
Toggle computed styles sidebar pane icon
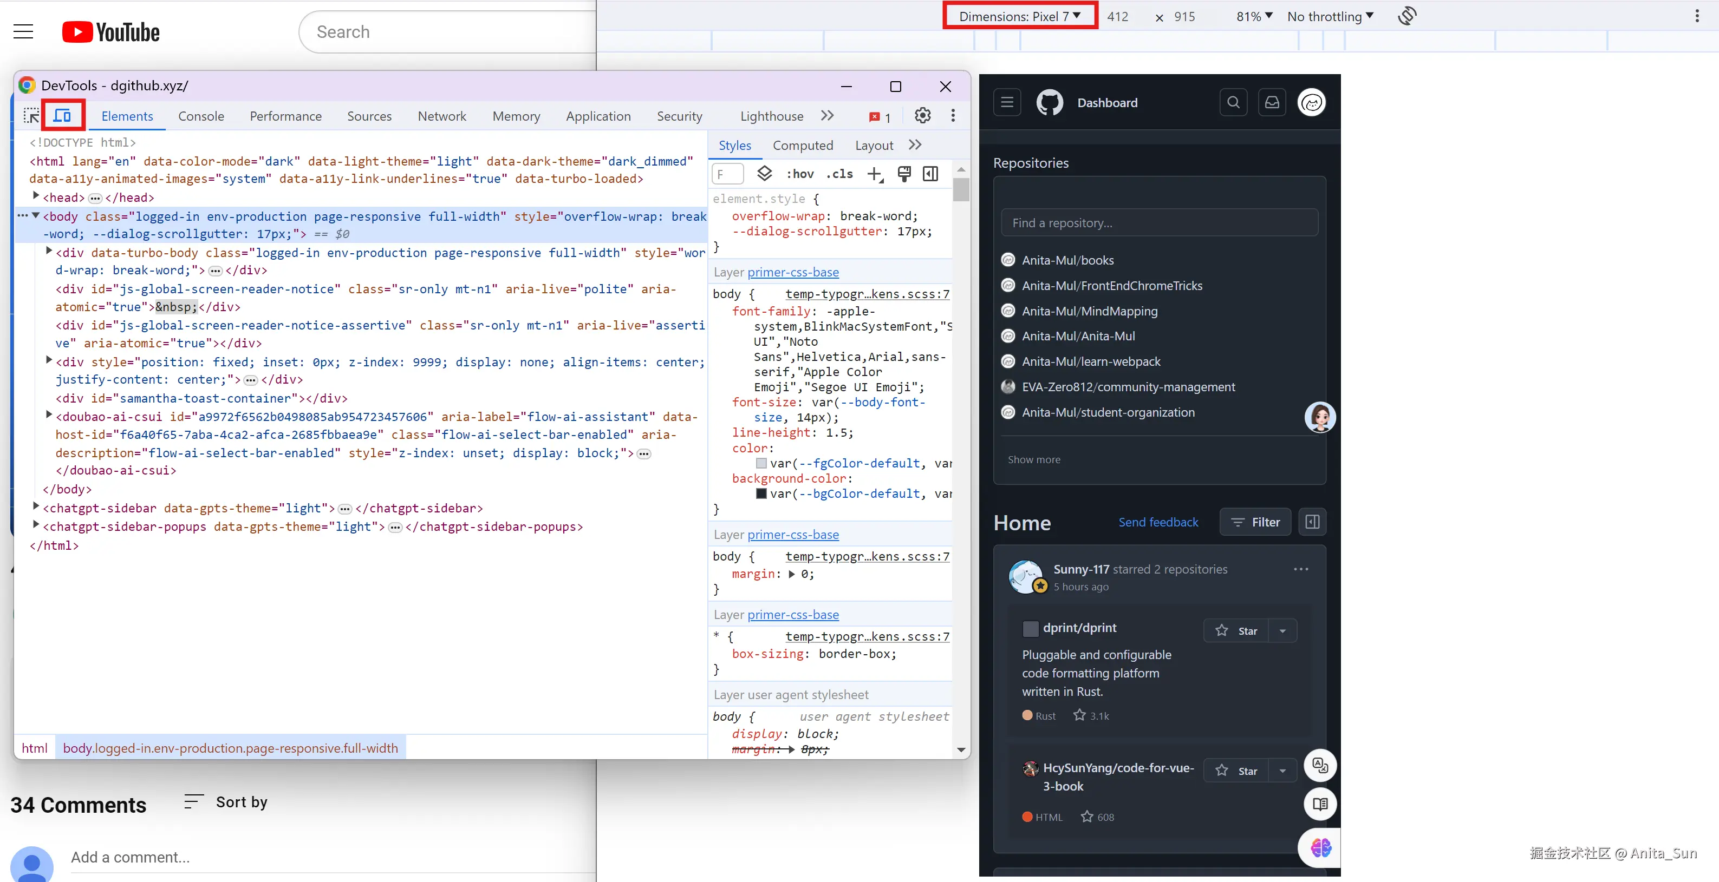click(x=930, y=174)
